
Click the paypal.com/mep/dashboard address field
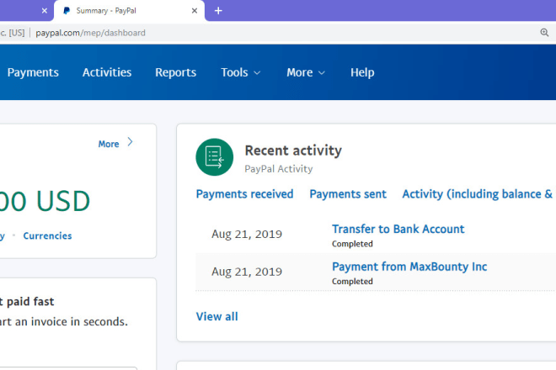[90, 33]
